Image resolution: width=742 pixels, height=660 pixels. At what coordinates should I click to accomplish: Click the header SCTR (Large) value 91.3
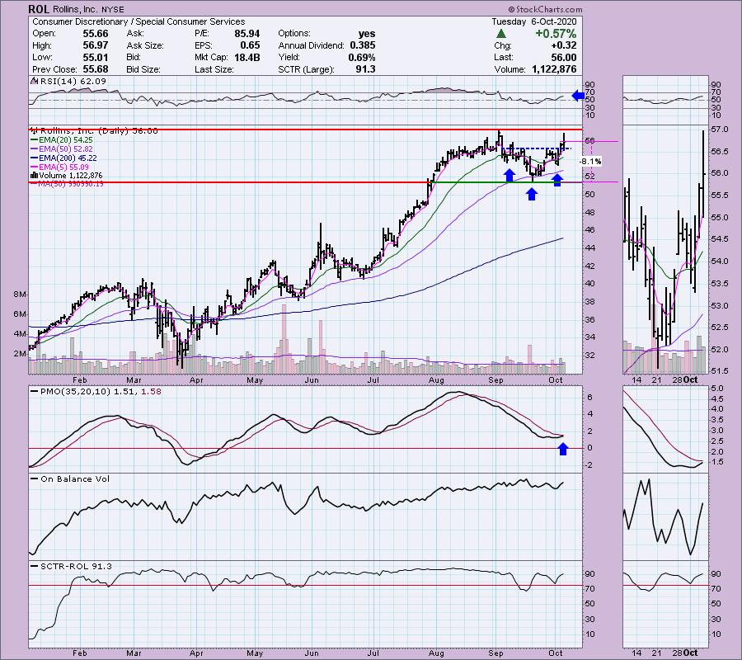coord(366,69)
